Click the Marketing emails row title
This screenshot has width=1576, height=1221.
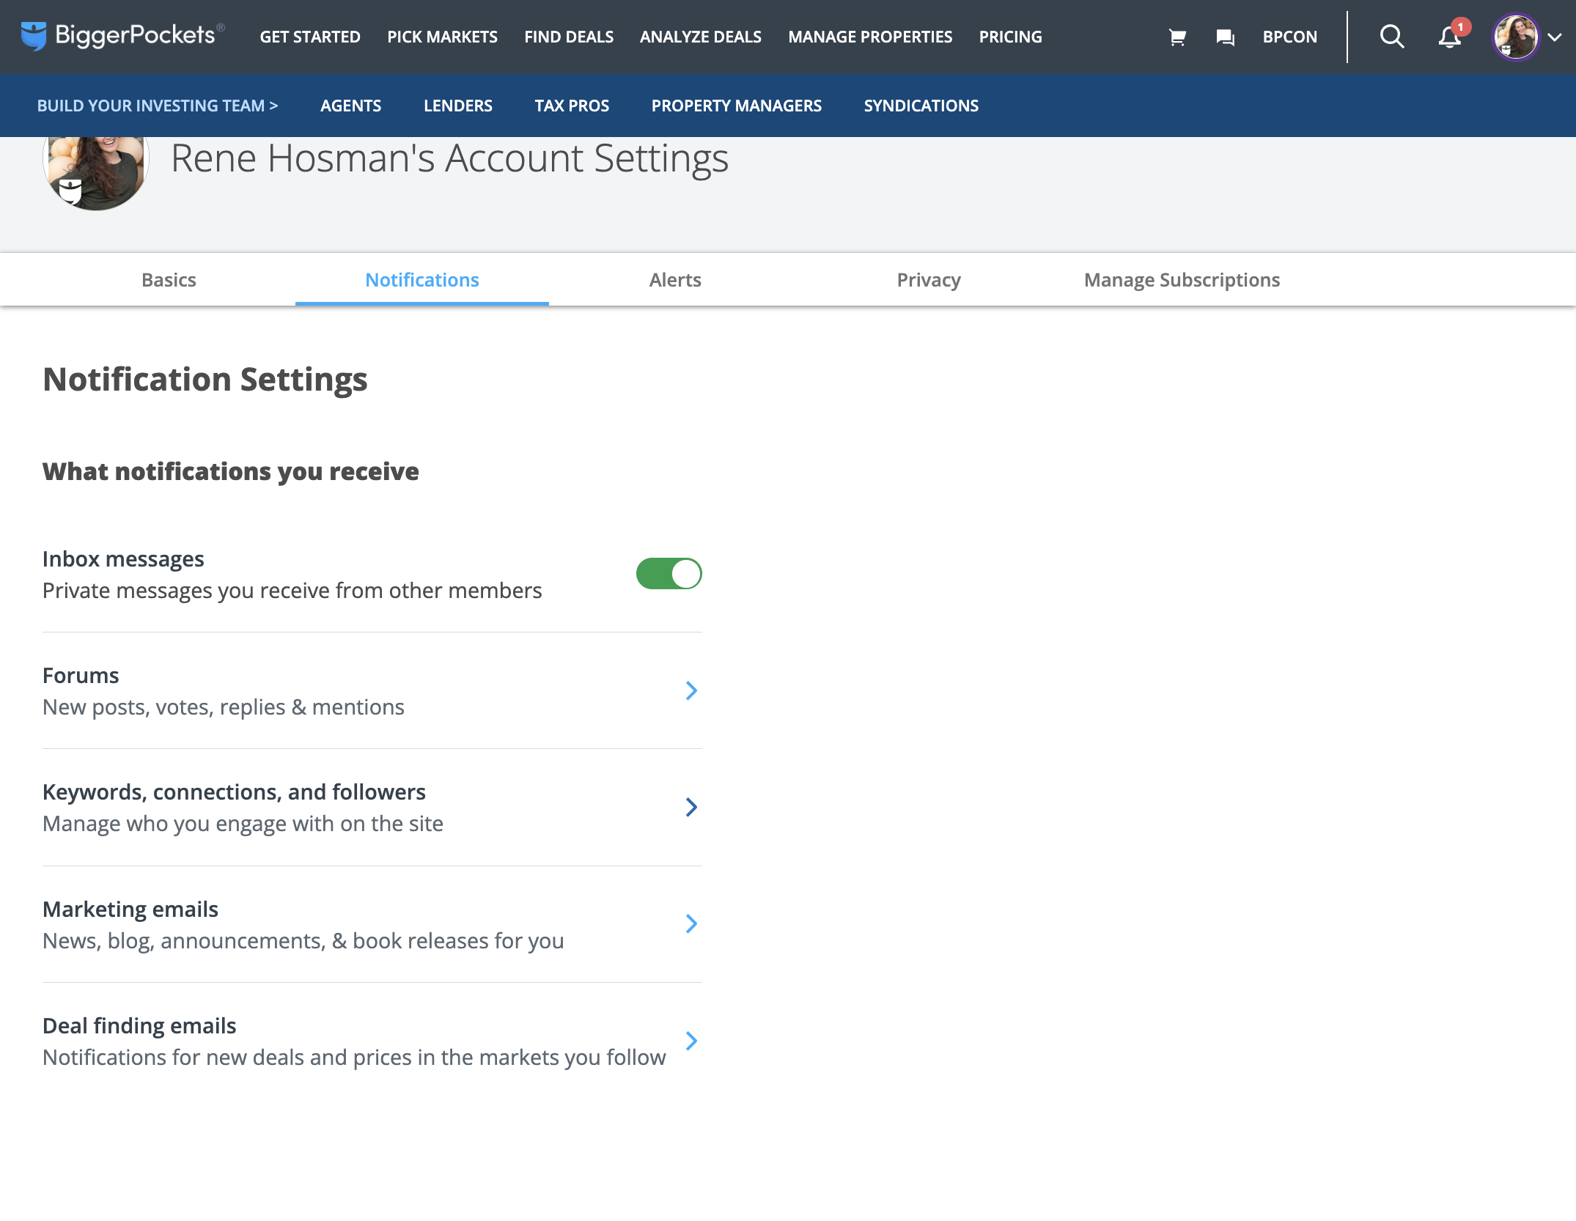(130, 909)
